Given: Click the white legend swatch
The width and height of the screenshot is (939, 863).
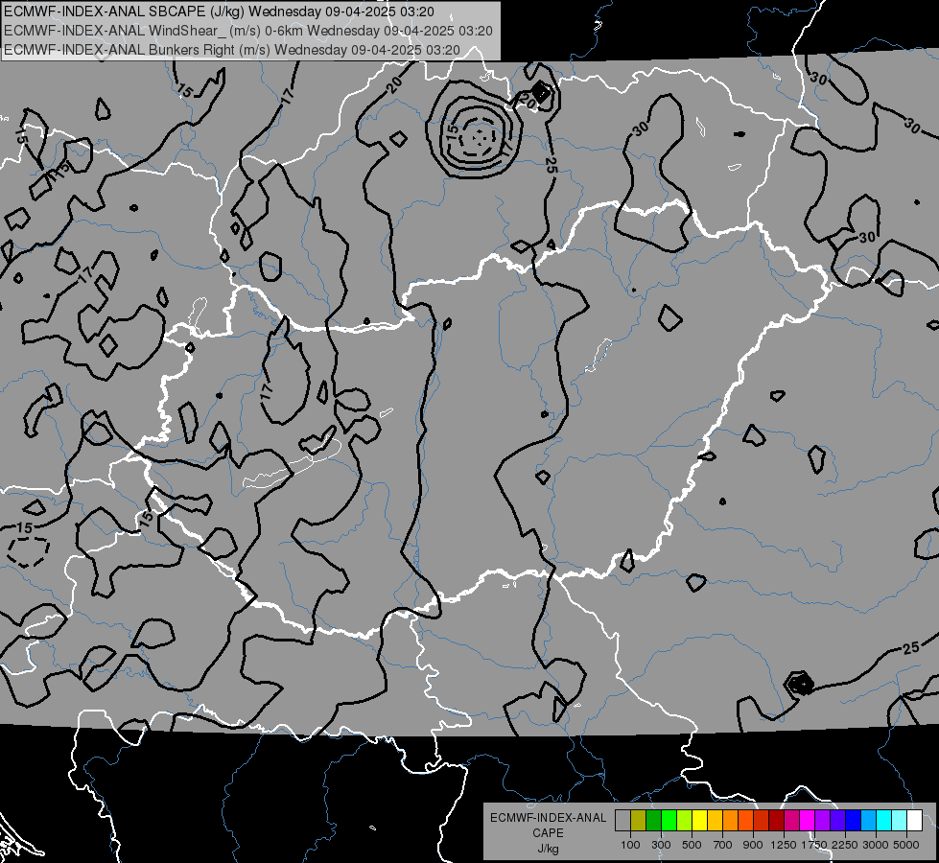Looking at the screenshot, I should [914, 821].
